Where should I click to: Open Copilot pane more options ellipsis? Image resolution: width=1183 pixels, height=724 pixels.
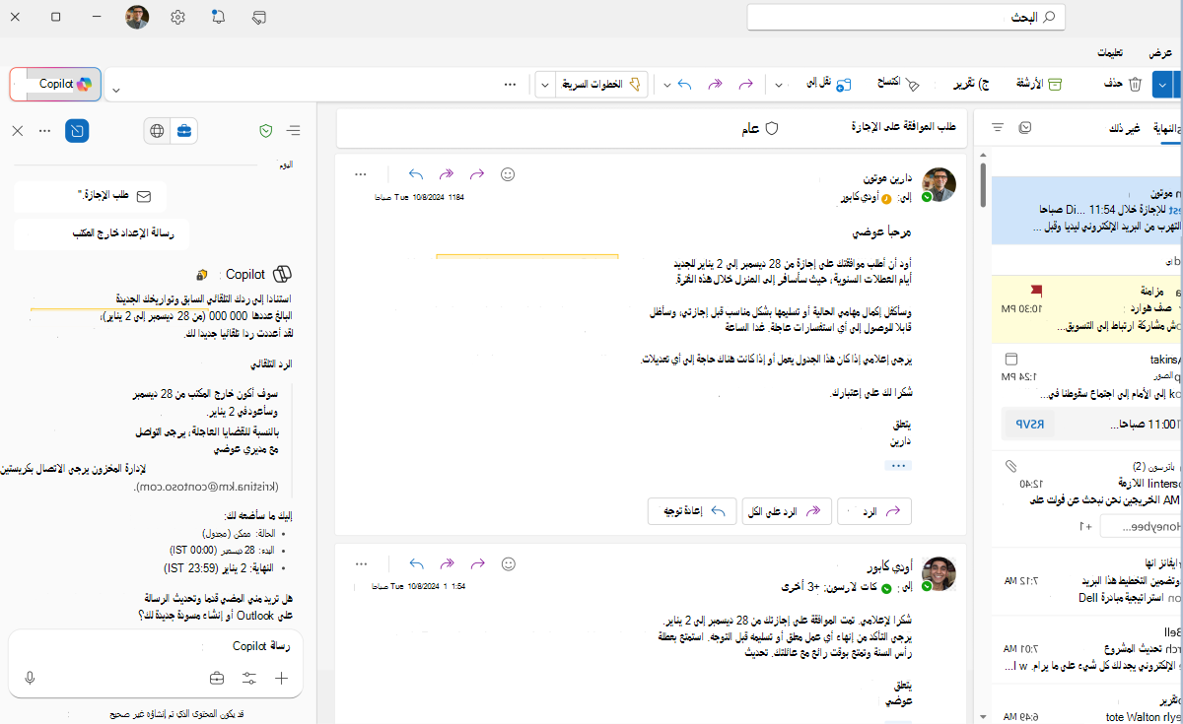pos(44,130)
